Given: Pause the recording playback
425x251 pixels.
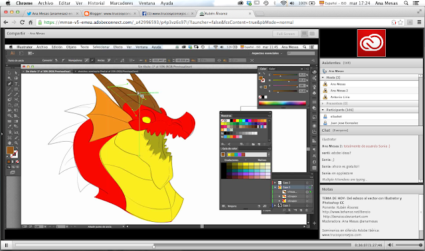Looking at the screenshot, I should (6, 245).
